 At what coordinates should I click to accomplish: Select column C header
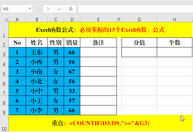point(56,19)
